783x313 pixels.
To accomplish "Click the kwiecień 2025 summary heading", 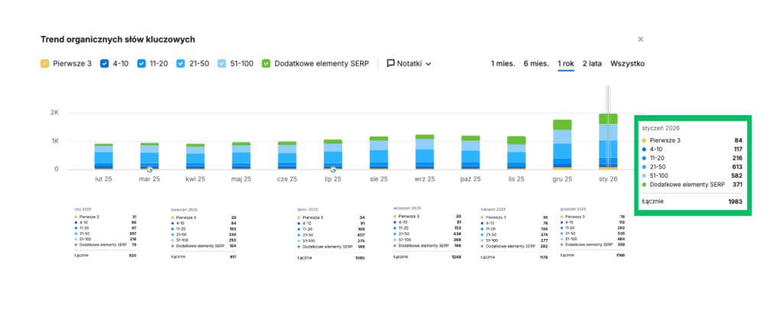I will click(x=184, y=210).
